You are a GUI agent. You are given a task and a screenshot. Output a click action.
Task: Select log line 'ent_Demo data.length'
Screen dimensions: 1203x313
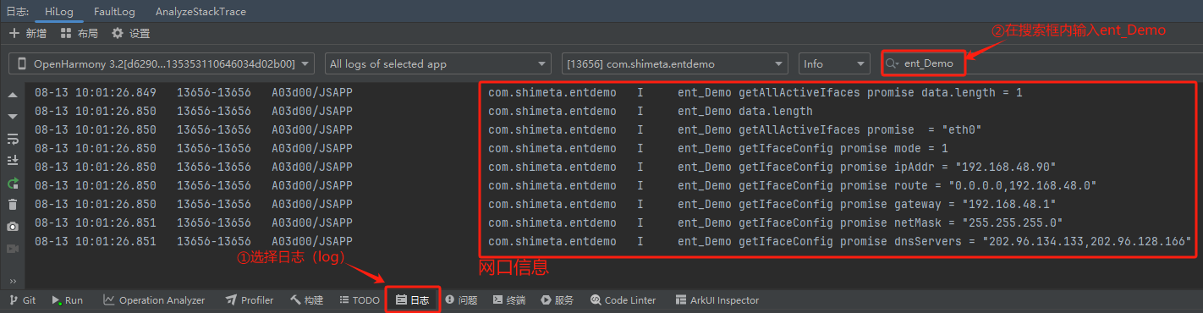click(613, 111)
